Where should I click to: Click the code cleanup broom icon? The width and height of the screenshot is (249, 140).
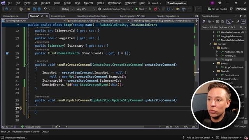click(56, 127)
